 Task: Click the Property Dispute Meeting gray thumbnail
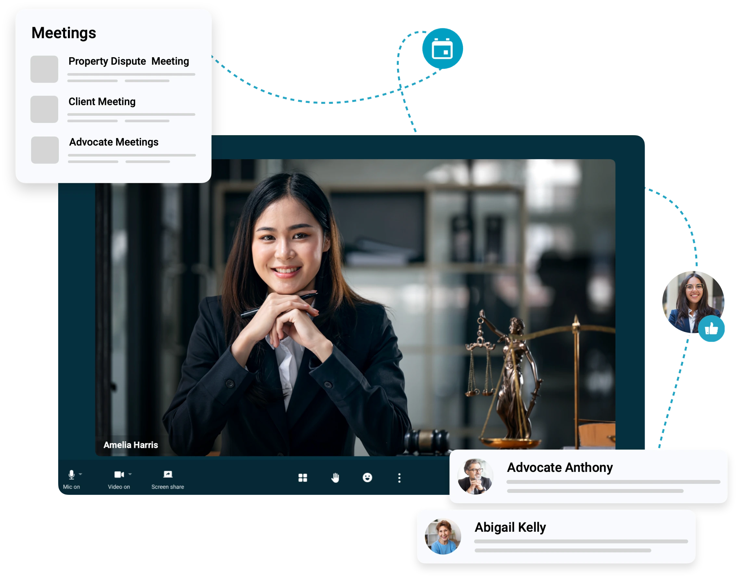(x=44, y=69)
